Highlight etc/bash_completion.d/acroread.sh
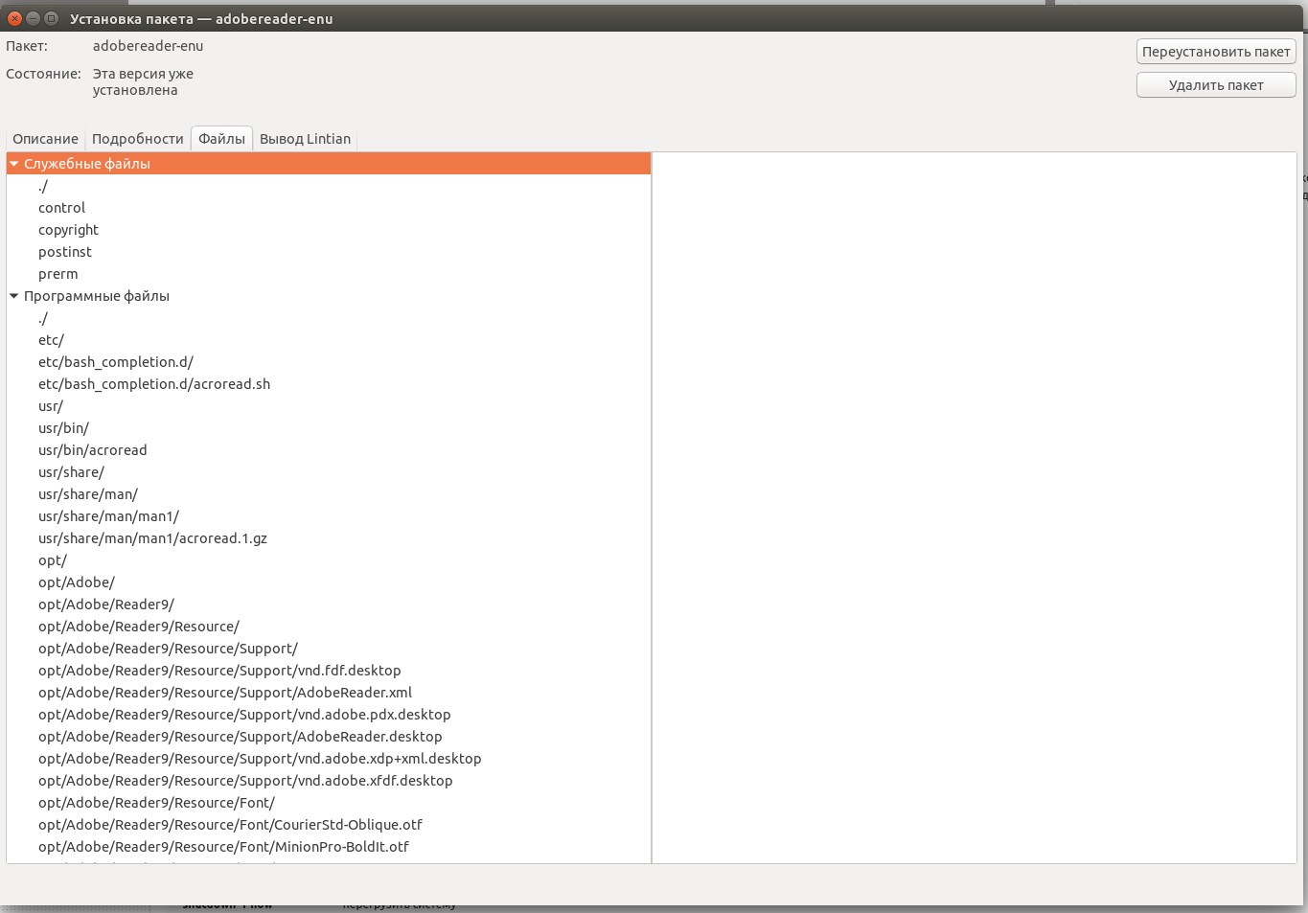The height and width of the screenshot is (913, 1308). tap(329, 384)
